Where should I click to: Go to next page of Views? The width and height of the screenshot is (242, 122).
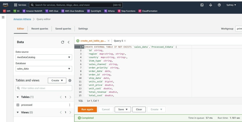(70, 112)
